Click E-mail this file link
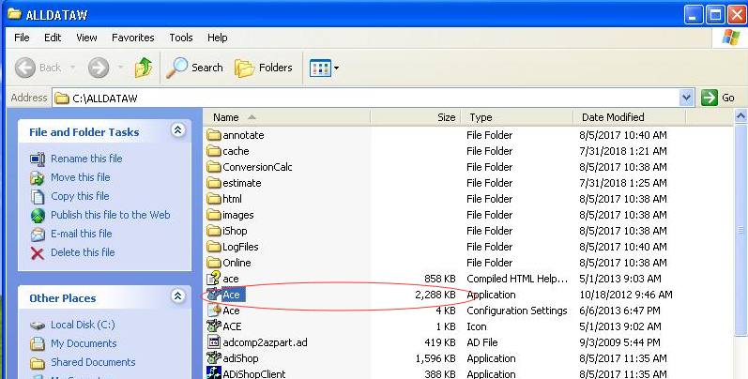This screenshot has height=379, width=748. point(82,234)
